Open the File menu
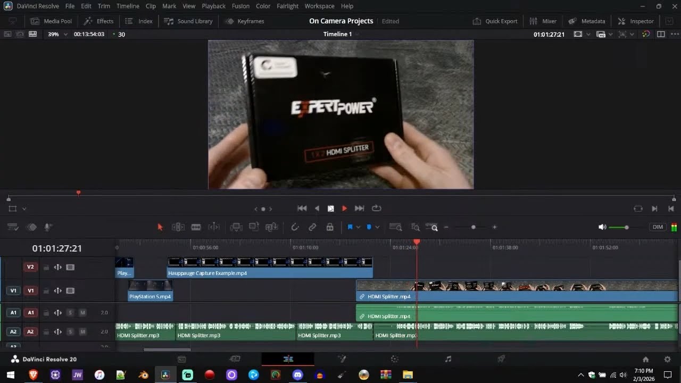 70,6
